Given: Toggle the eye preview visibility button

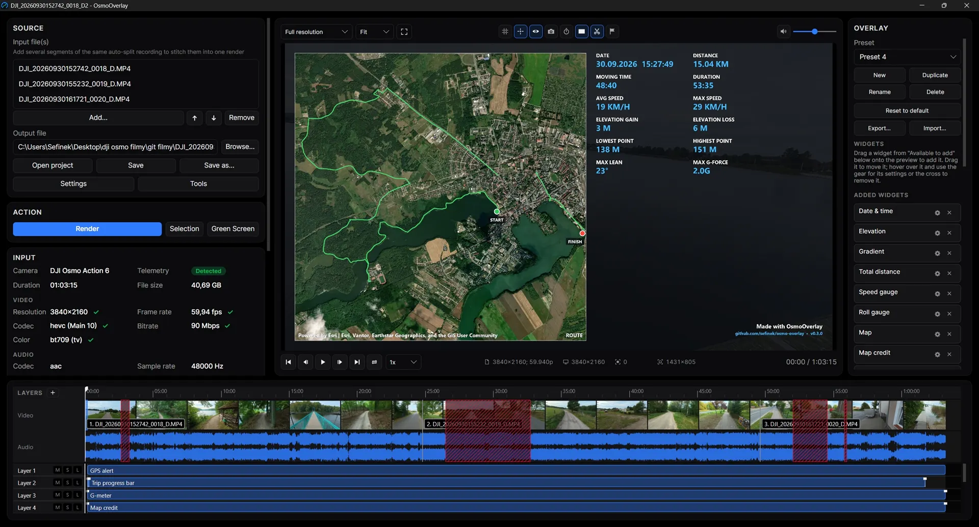Looking at the screenshot, I should 535,32.
